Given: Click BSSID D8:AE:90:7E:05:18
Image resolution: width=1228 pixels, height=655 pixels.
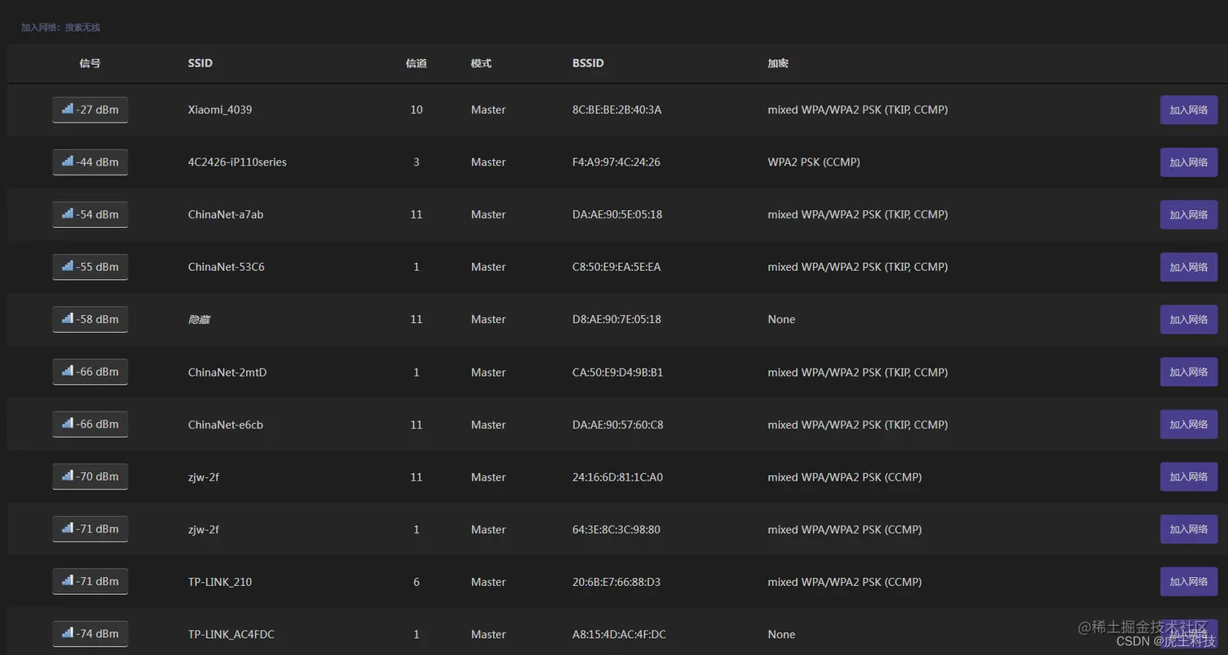Looking at the screenshot, I should pos(616,319).
